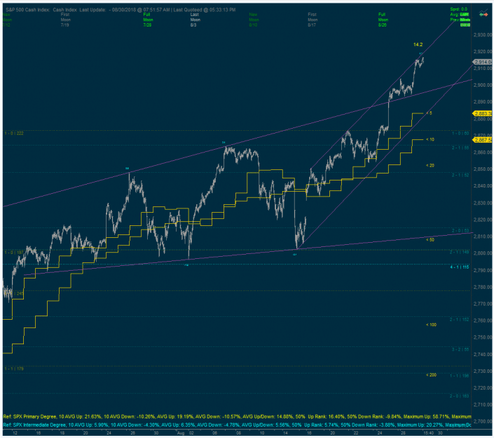The image size is (494, 438).
Task: Click the '2 - 1 | 149' level label
Action: pyautogui.click(x=460, y=252)
